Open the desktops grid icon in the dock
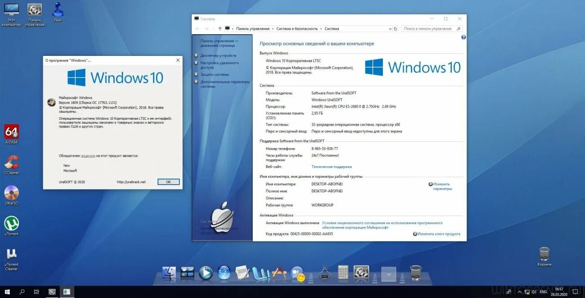The width and height of the screenshot is (585, 298). tap(187, 273)
